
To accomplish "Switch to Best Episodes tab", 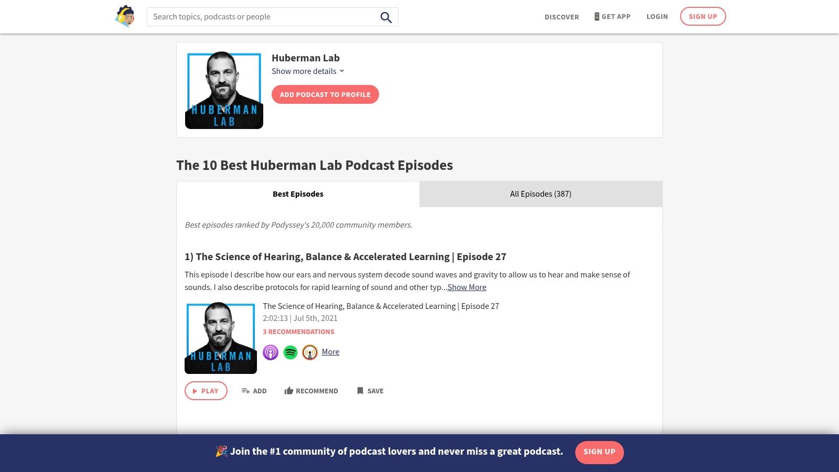I will coord(298,194).
